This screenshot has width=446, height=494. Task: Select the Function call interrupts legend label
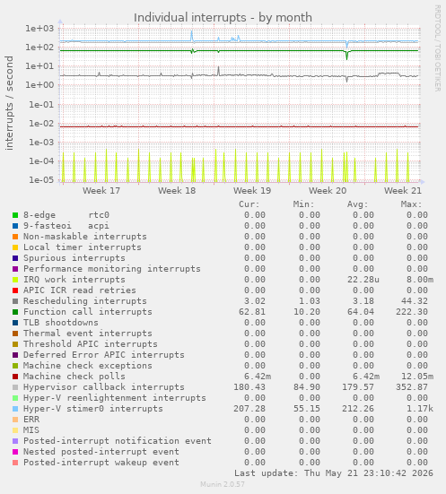point(88,312)
